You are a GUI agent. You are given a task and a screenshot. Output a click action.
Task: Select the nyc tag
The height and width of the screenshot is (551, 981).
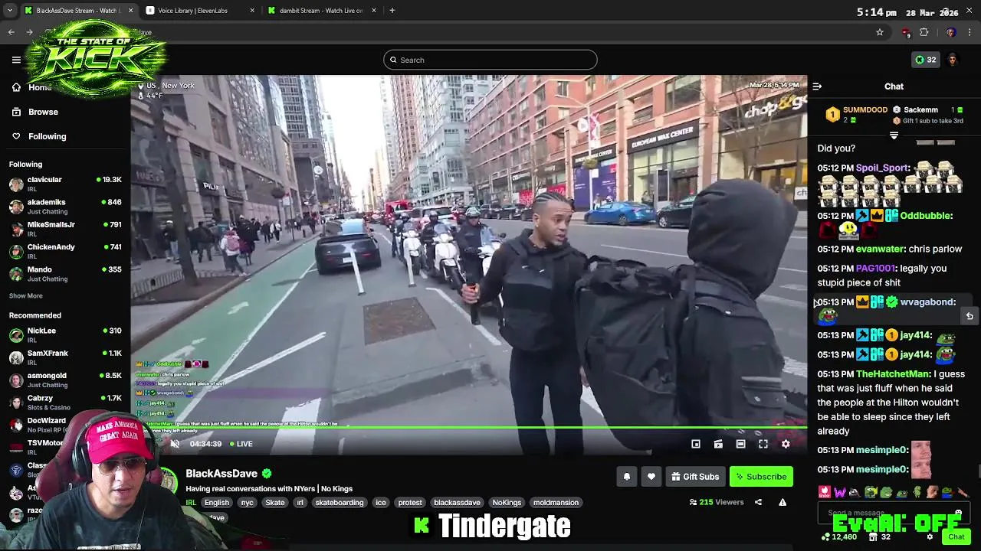[247, 503]
